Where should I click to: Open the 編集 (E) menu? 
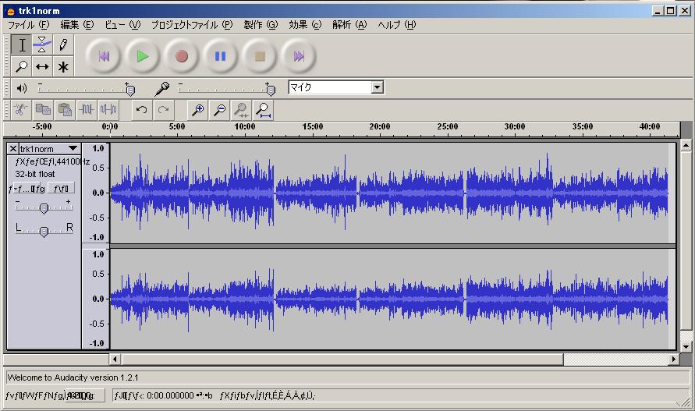(x=77, y=25)
